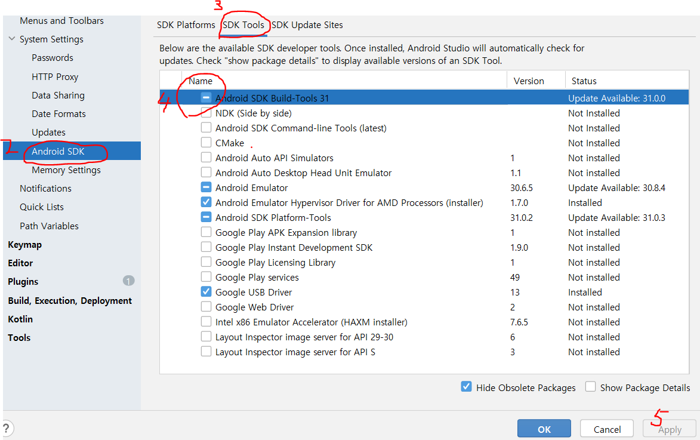Click the OK button
The height and width of the screenshot is (440, 700).
544,429
